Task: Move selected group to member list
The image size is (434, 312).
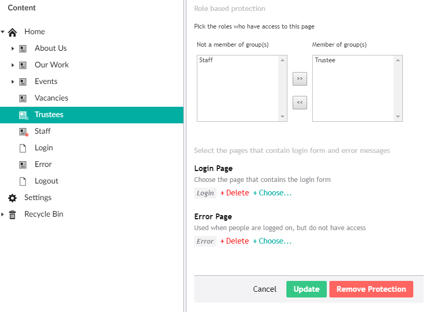Action: pyautogui.click(x=299, y=79)
